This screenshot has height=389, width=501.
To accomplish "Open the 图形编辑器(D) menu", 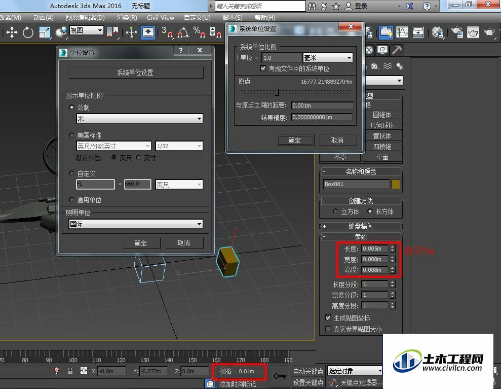I will click(x=85, y=18).
